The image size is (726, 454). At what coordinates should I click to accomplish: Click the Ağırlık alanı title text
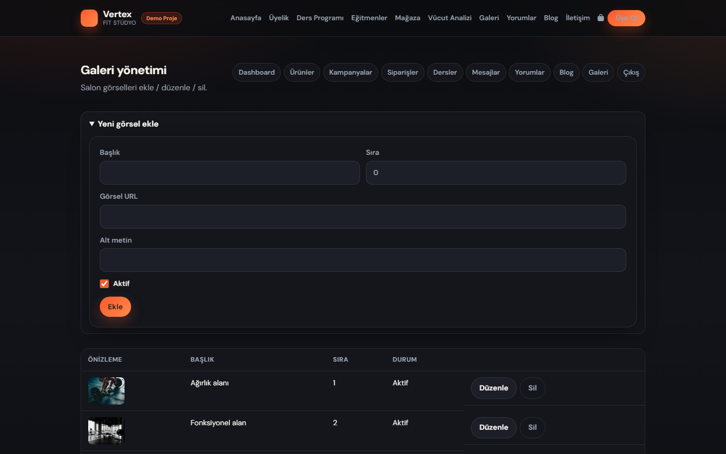coord(210,383)
